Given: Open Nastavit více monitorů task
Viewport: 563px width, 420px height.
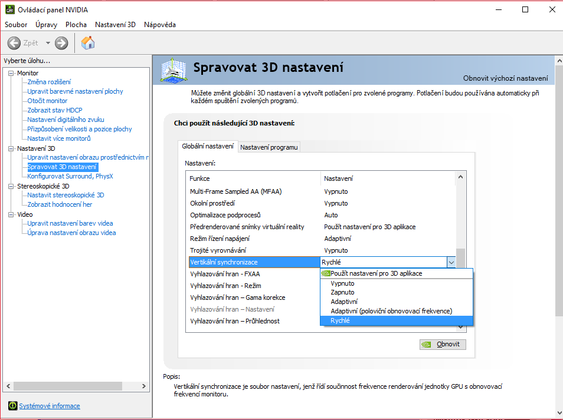Looking at the screenshot, I should pos(59,138).
